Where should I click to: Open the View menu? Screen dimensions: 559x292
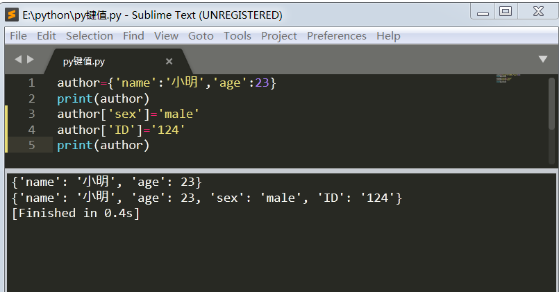(166, 36)
